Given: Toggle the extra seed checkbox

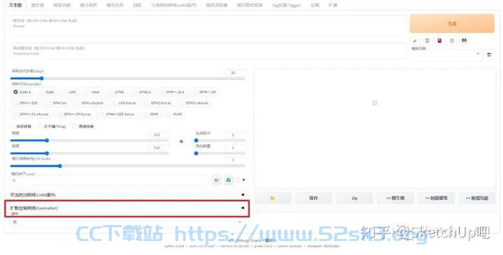Looking at the screenshot, I should pyautogui.click(x=238, y=180).
